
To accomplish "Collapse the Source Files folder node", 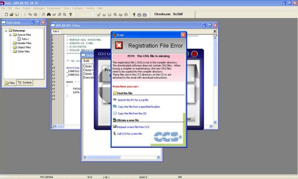I will coord(10,35).
